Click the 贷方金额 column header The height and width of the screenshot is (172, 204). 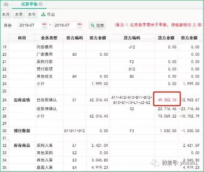166,38
